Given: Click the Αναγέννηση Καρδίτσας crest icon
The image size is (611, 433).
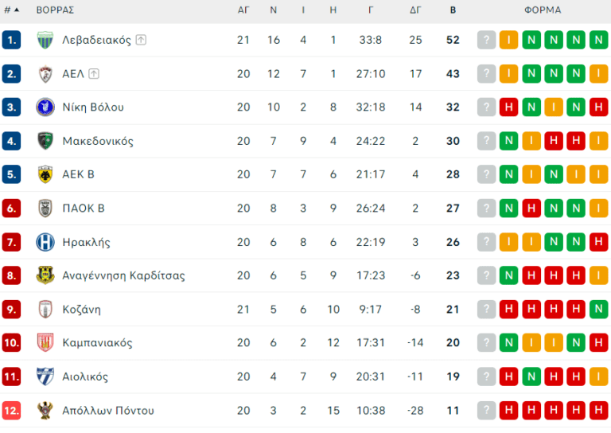Looking at the screenshot, I should (x=45, y=275).
